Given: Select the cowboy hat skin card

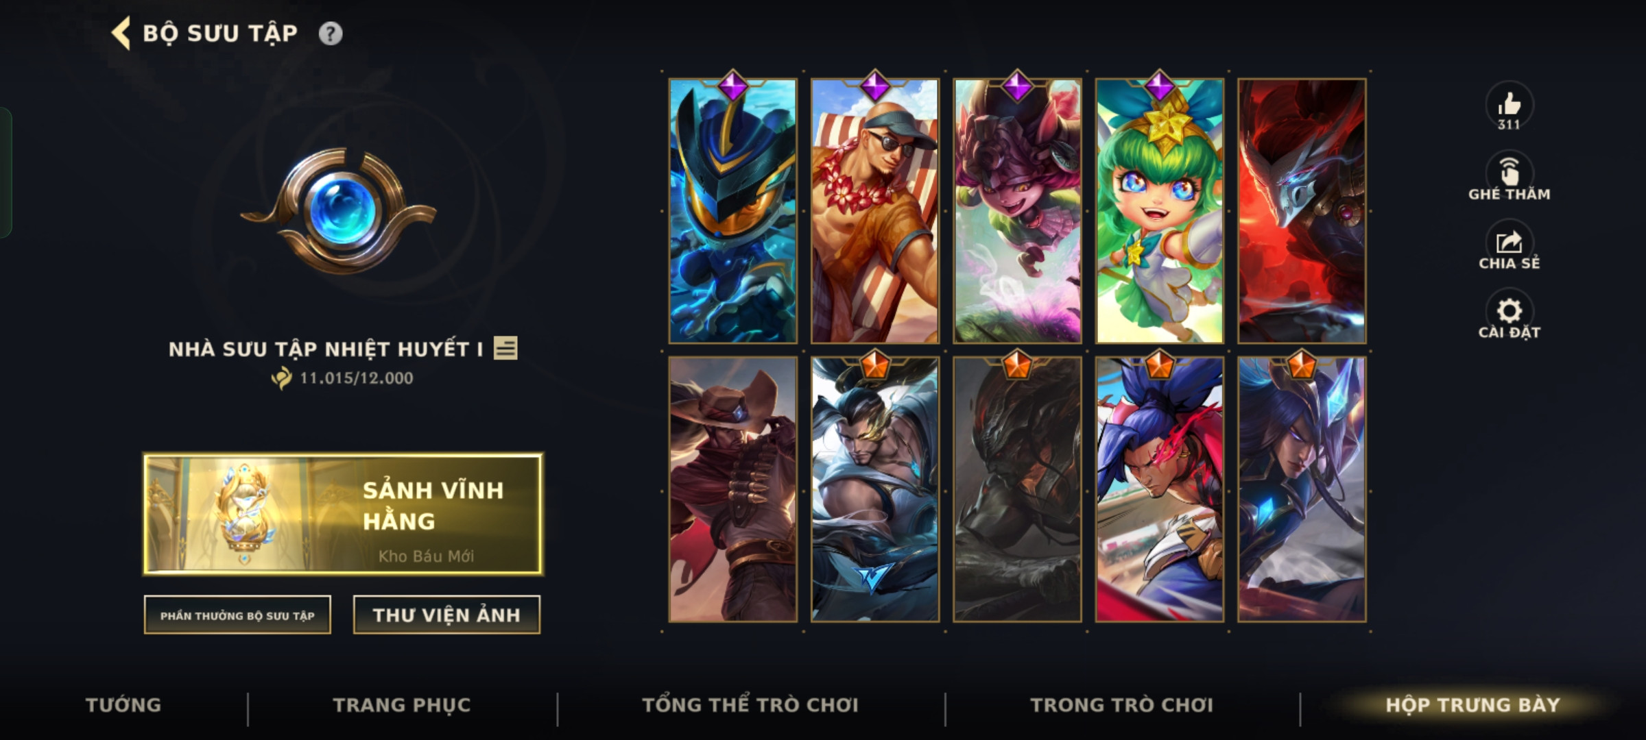Looking at the screenshot, I should tap(733, 489).
